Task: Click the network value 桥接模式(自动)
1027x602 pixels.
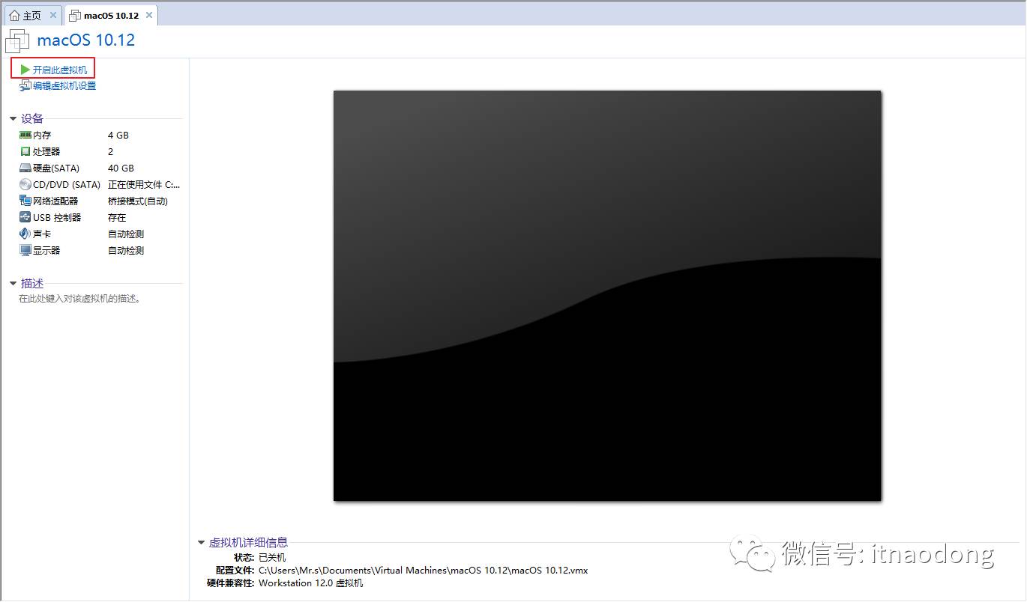Action: 138,201
